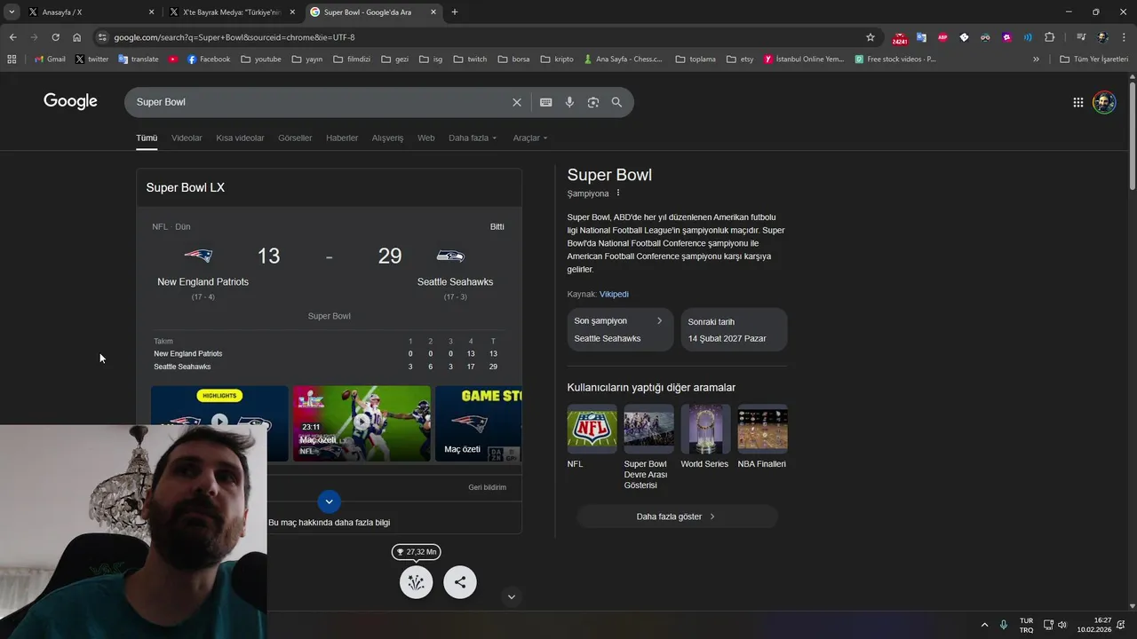
Task: Open the Google account avatar on the results page
Action: coord(1104,102)
